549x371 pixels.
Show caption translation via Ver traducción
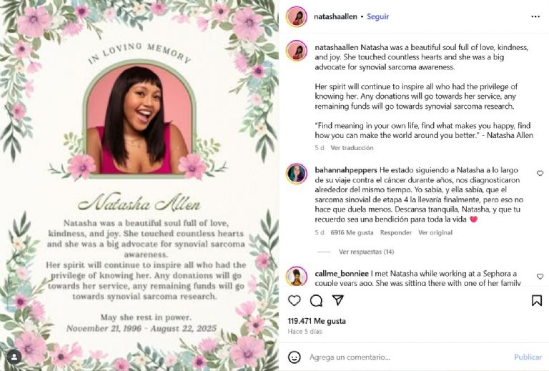(x=352, y=148)
